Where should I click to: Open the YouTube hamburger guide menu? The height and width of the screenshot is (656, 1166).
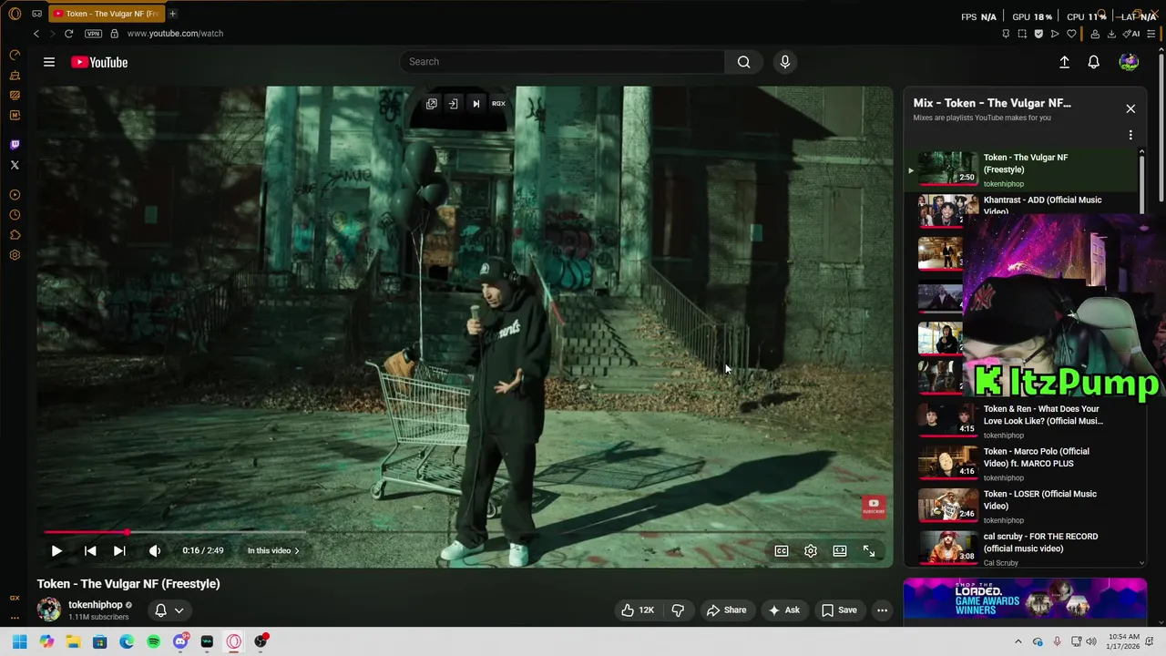pos(49,62)
